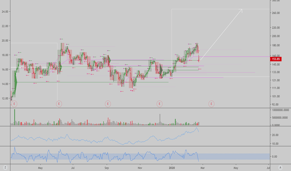This screenshot has height=171, width=291.
Task: Click the Nov label on time axis
Action: (140, 168)
